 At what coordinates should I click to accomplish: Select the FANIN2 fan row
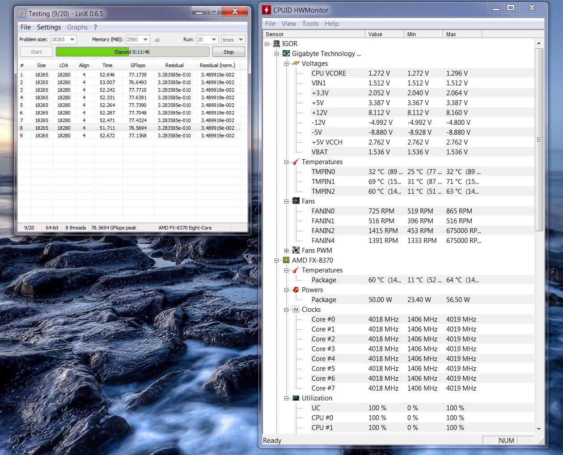point(422,231)
